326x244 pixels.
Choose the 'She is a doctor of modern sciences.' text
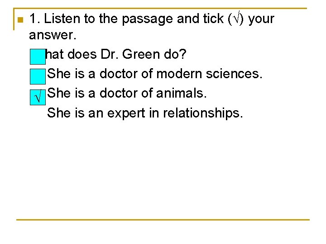pos(154,73)
